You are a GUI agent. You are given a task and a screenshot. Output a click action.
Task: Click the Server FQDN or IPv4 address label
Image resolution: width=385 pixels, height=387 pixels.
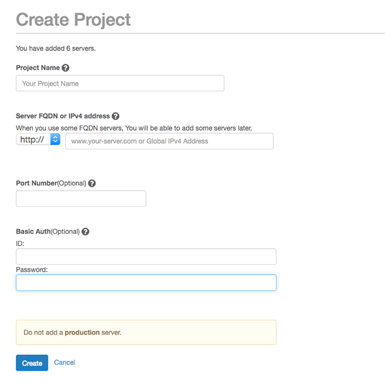coord(63,116)
